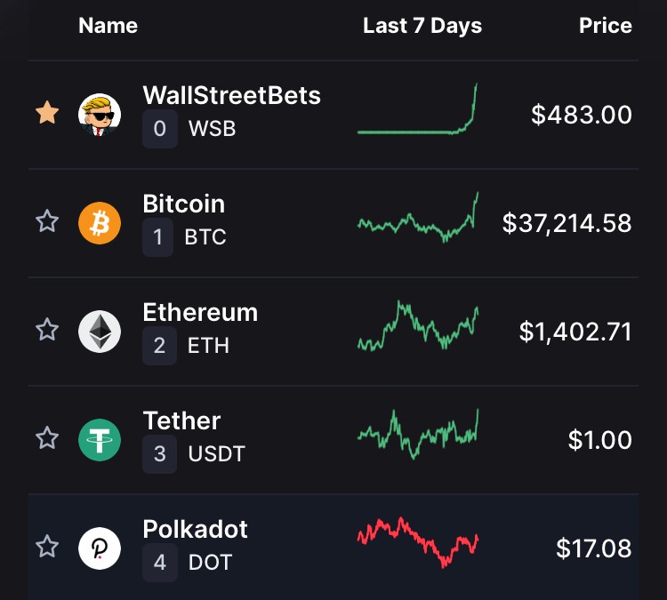The image size is (667, 600).
Task: Star Tether as a favorite
Action: (47, 438)
